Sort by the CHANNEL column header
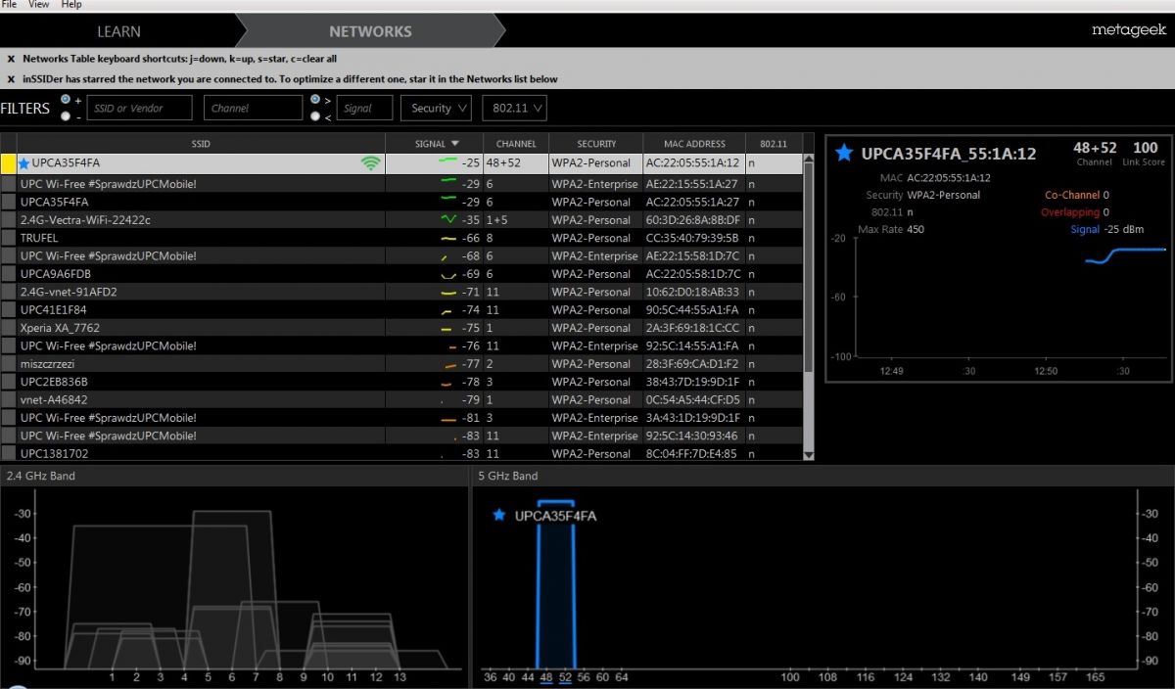This screenshot has height=689, width=1175. 516,144
